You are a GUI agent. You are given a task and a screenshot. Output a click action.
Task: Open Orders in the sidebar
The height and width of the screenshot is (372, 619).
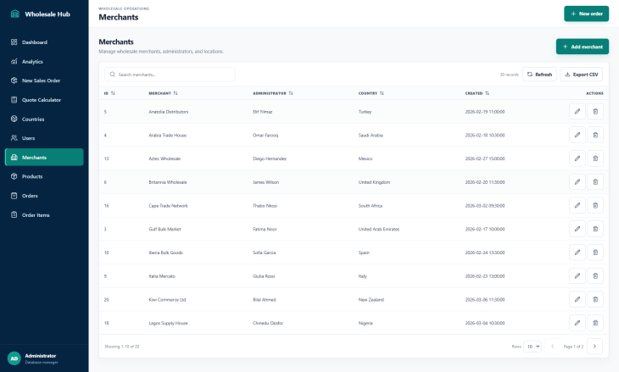click(x=44, y=196)
